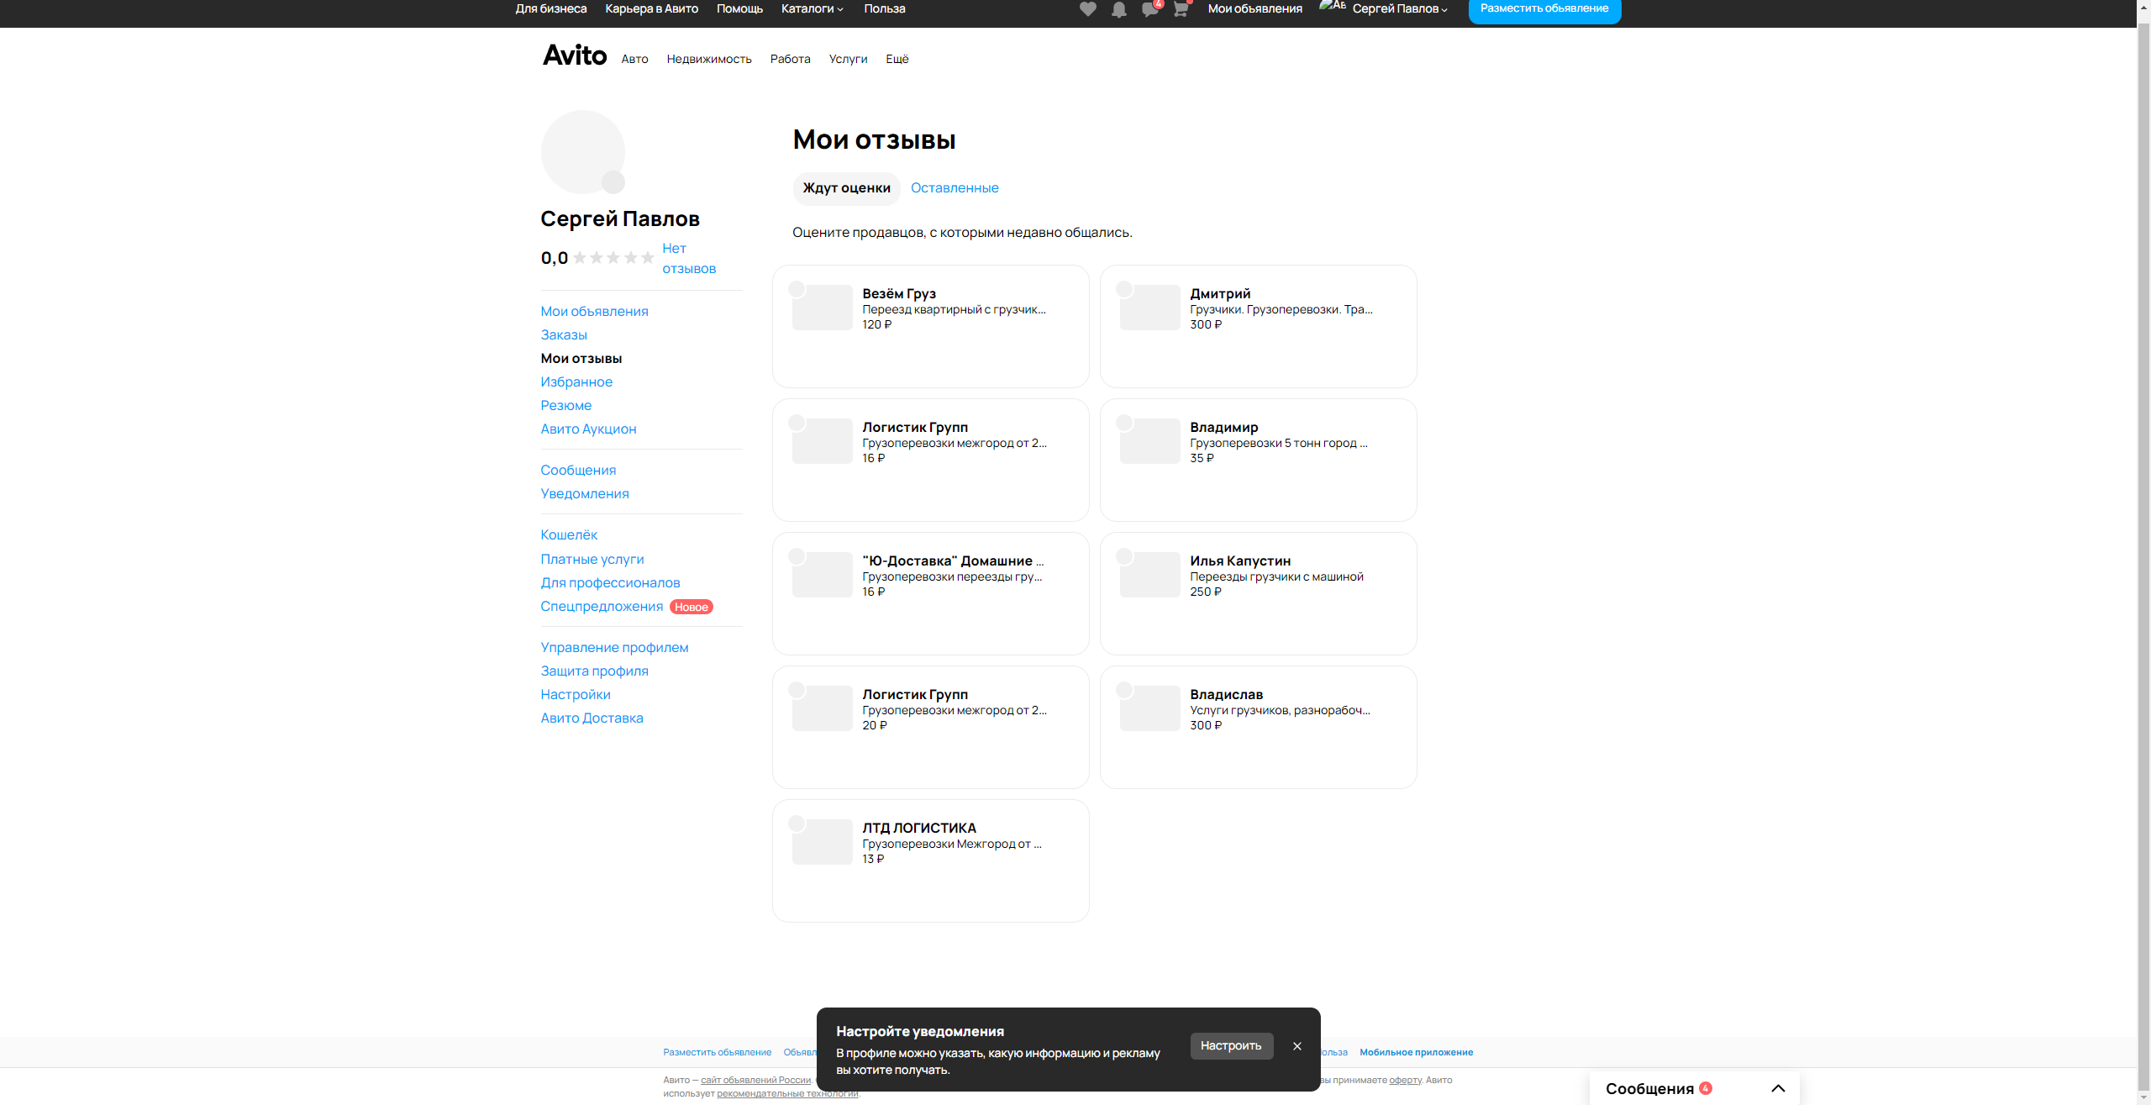Close the notification settings popup
2151x1105 pixels.
pos(1297,1046)
